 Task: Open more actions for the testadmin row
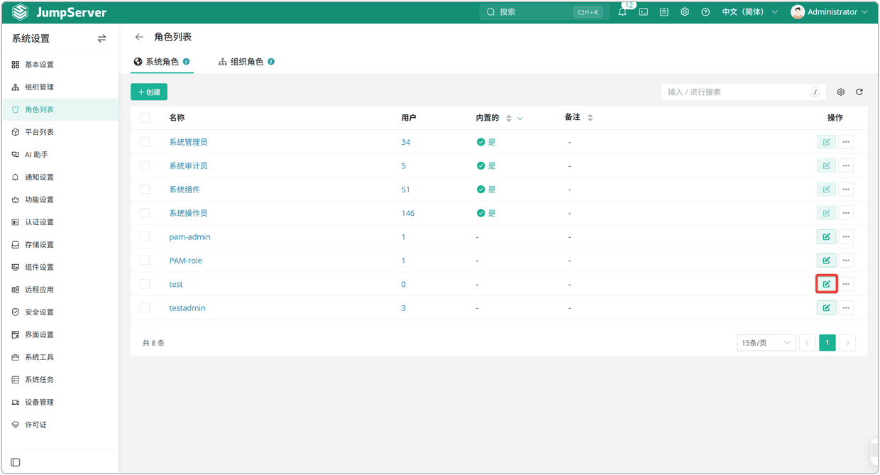pyautogui.click(x=846, y=308)
